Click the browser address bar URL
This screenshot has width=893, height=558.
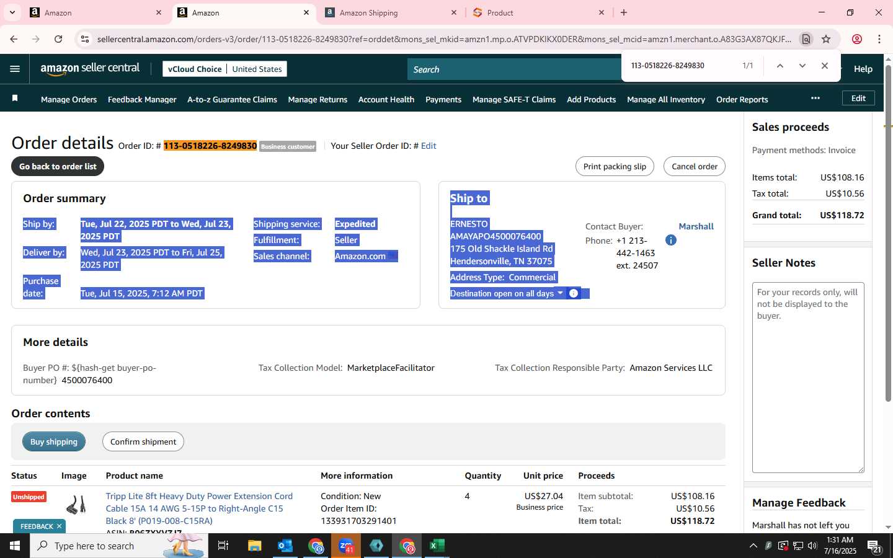[443, 39]
